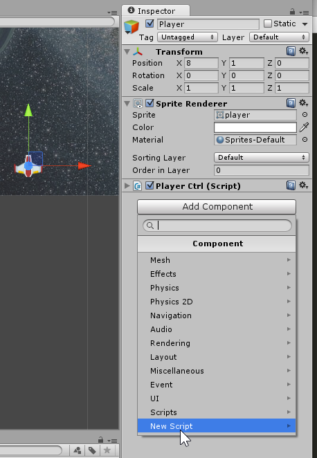317x458 pixels.
Task: Disable the Player Ctrl script checkbox
Action: point(150,185)
